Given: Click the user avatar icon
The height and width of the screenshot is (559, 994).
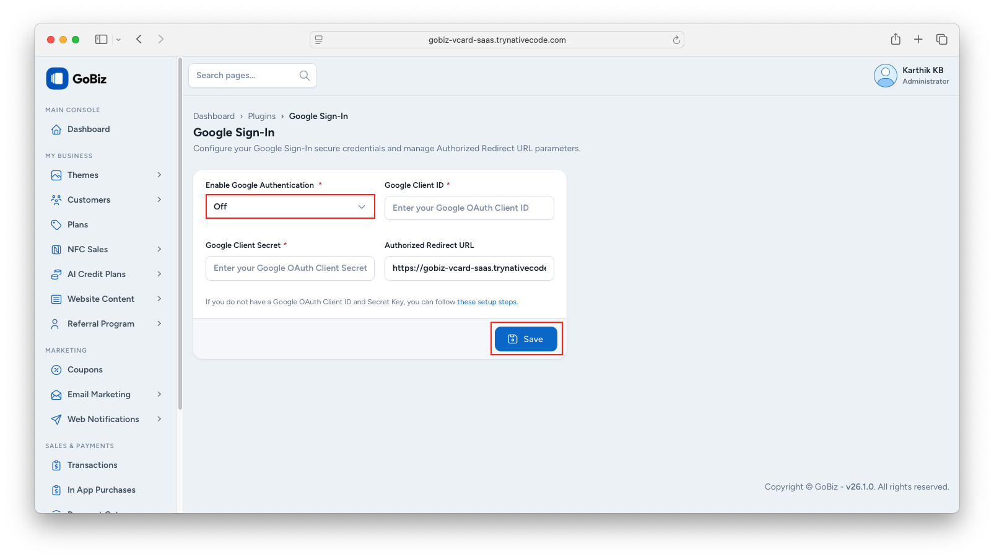Looking at the screenshot, I should (886, 76).
